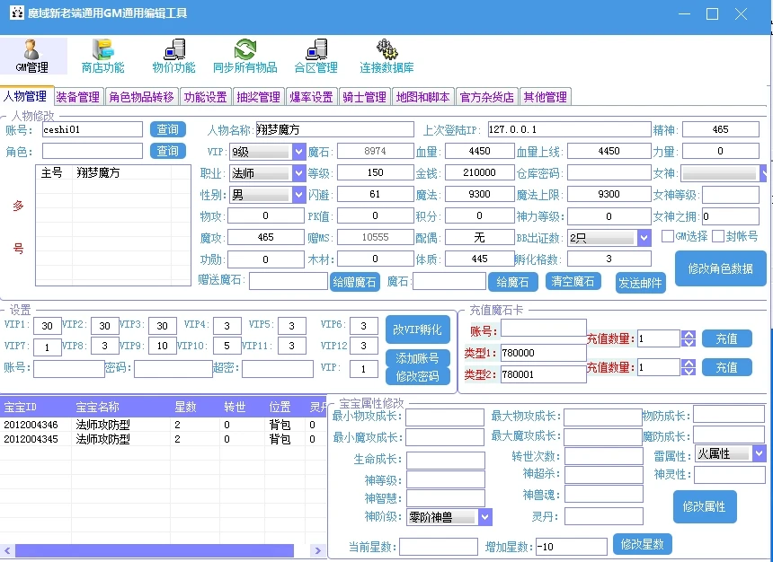The height and width of the screenshot is (562, 773).
Task: Select pet row 2012004345
Action: 163,439
